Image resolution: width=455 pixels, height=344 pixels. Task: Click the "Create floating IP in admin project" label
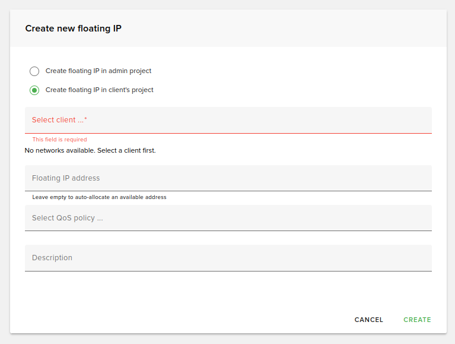click(x=98, y=71)
